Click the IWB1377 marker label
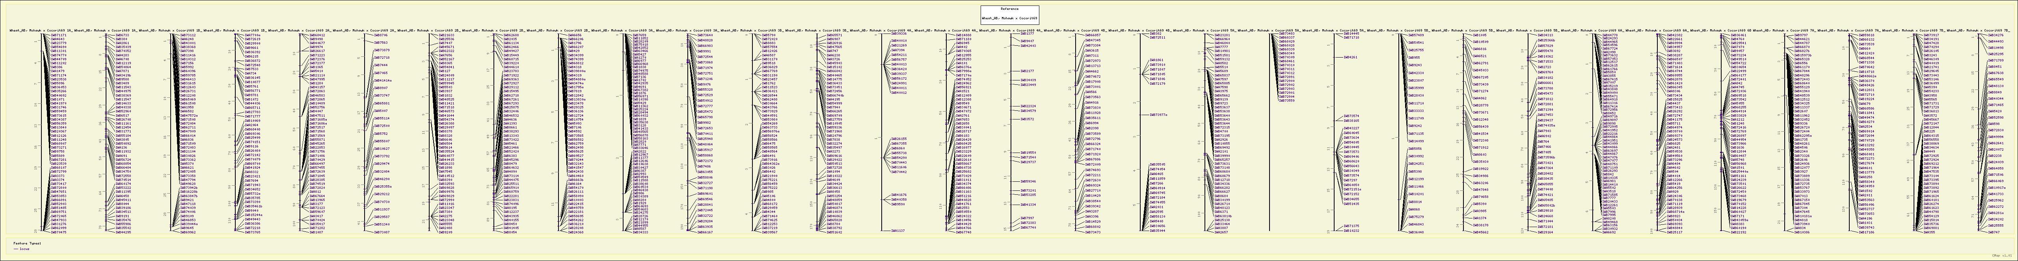This screenshot has height=261, width=2018. pyautogui.click(x=1027, y=34)
